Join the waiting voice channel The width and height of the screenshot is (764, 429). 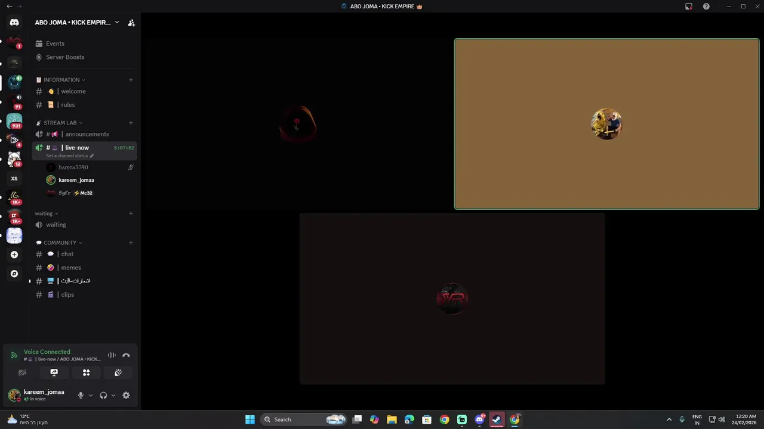coord(84,225)
